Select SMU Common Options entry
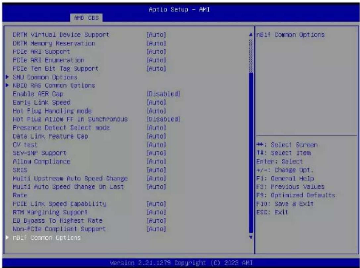Screen dimensions: 360x268 coord(45,77)
